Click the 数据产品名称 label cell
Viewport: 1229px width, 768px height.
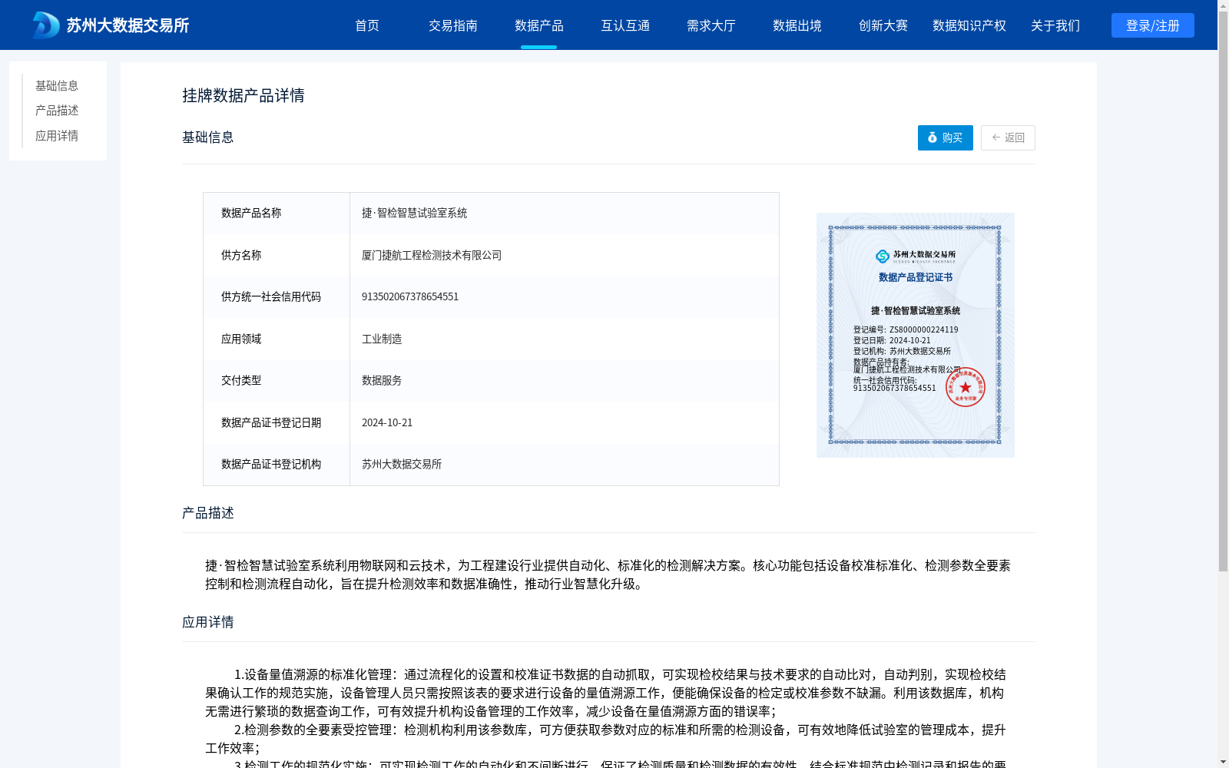pyautogui.click(x=277, y=214)
